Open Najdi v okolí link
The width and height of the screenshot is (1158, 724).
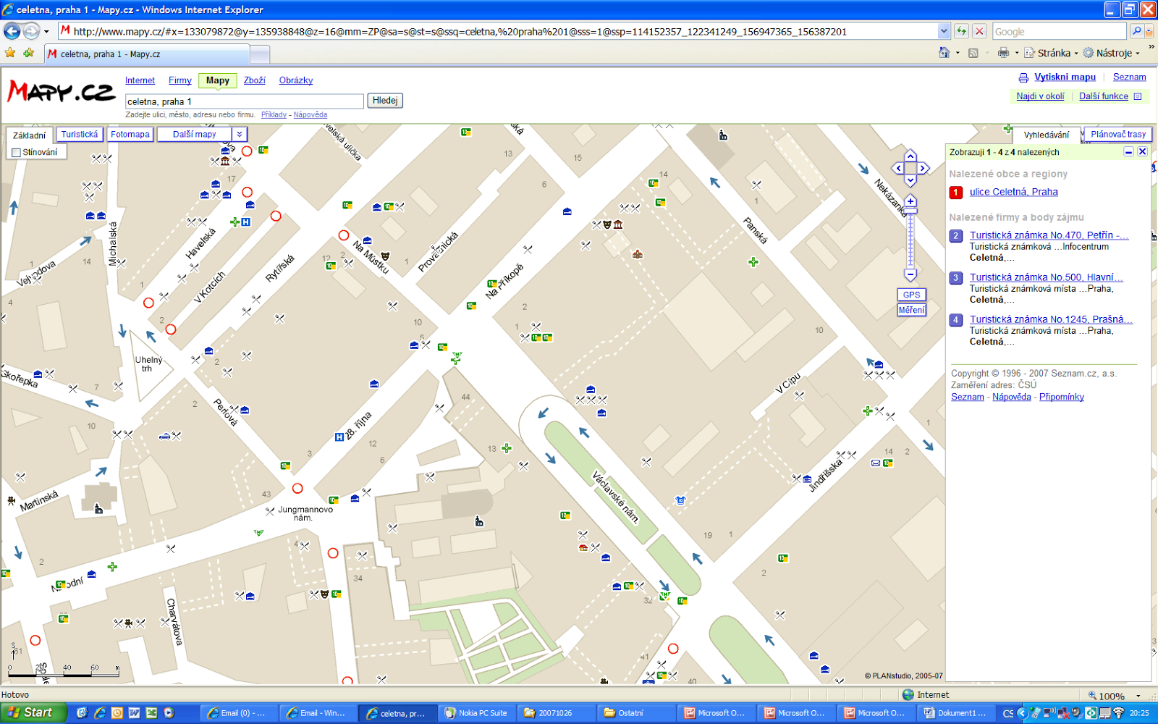[1040, 96]
